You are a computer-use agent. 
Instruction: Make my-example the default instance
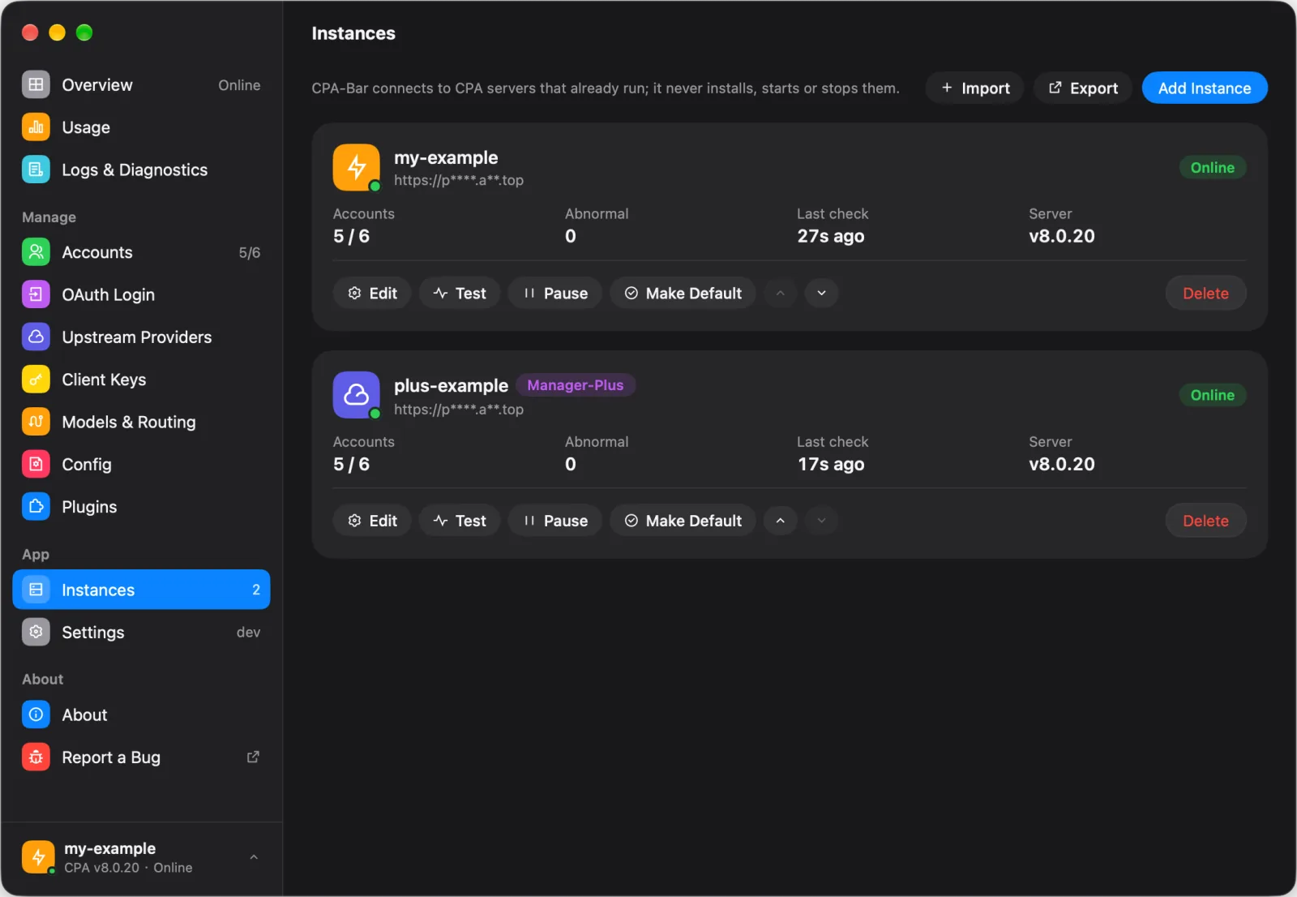click(683, 293)
